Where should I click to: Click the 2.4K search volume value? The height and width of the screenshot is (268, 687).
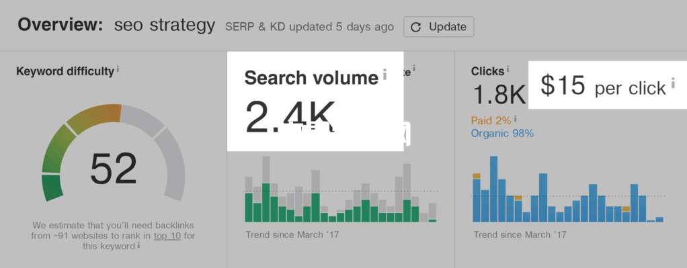point(289,117)
